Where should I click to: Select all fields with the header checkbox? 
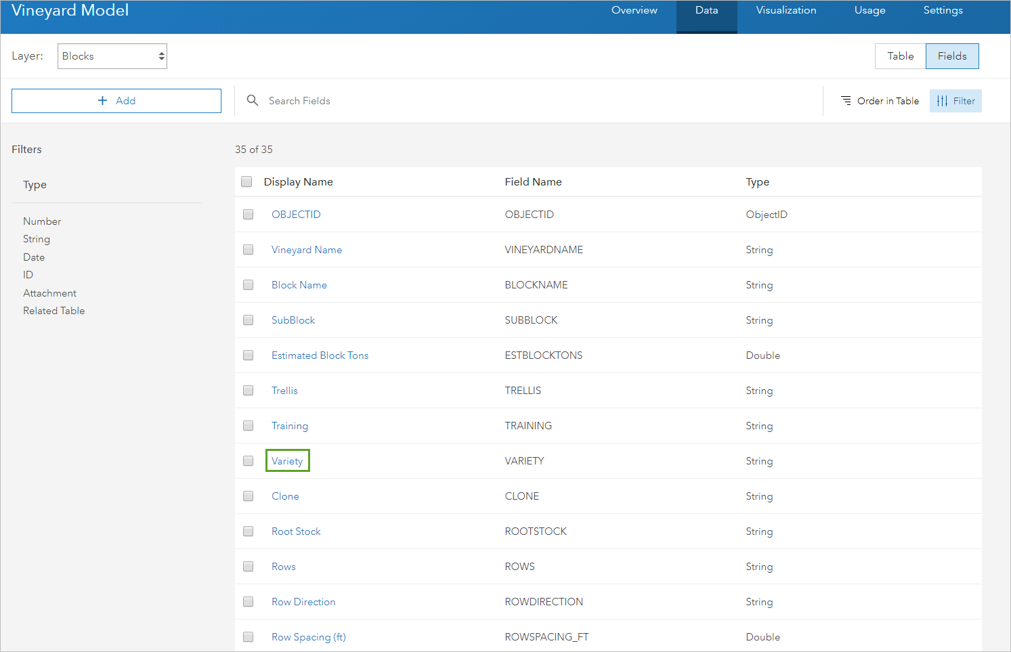pos(246,181)
